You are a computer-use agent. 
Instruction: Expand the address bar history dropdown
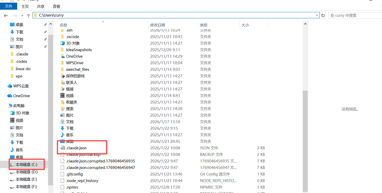(x=317, y=15)
